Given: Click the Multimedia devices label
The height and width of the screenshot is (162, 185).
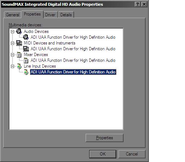Looking at the screenshot, I should tap(25, 25).
